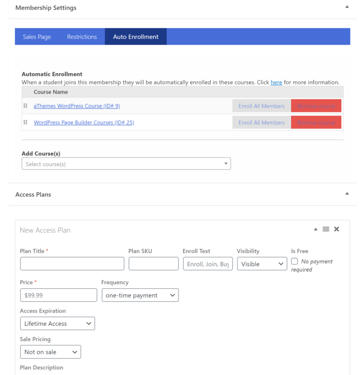
Task: Open the Sale Pricing dropdown
Action: click(x=50, y=352)
